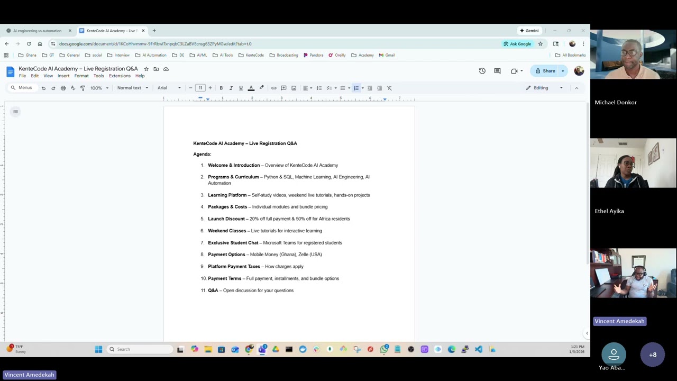Open the KenteCode bookmarks folder

(x=251, y=55)
